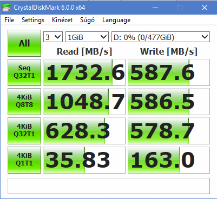
Task: Expand the D: drive selection dropdown
Action: (161, 37)
